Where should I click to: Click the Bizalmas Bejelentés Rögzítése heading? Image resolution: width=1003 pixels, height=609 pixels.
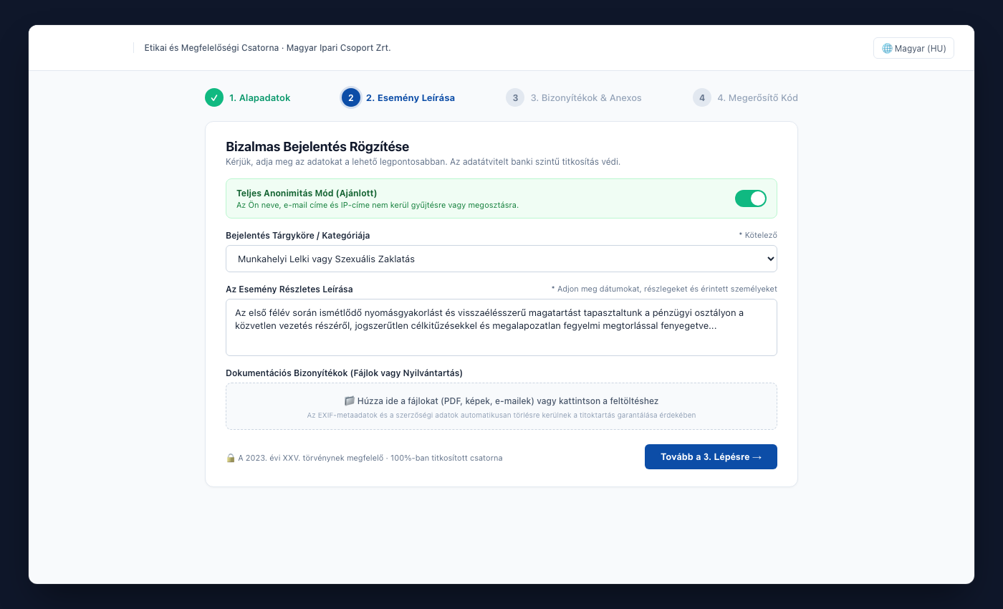point(317,147)
